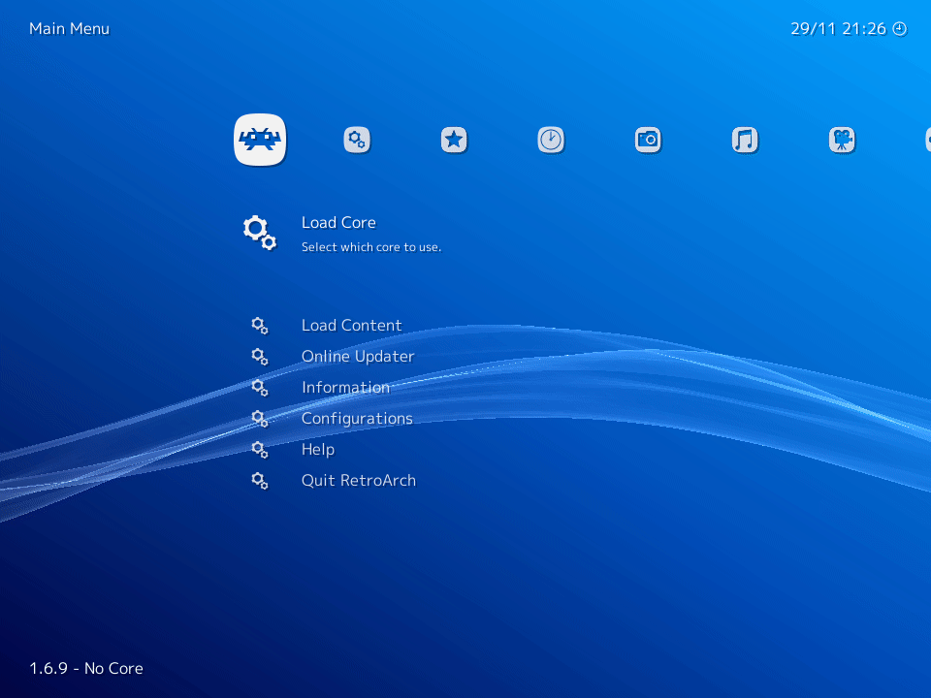
Task: Open the Configurations entry
Action: point(357,419)
